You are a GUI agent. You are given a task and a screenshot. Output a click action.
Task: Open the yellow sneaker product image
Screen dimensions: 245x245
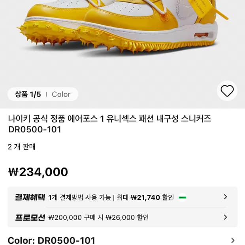(x=119, y=32)
